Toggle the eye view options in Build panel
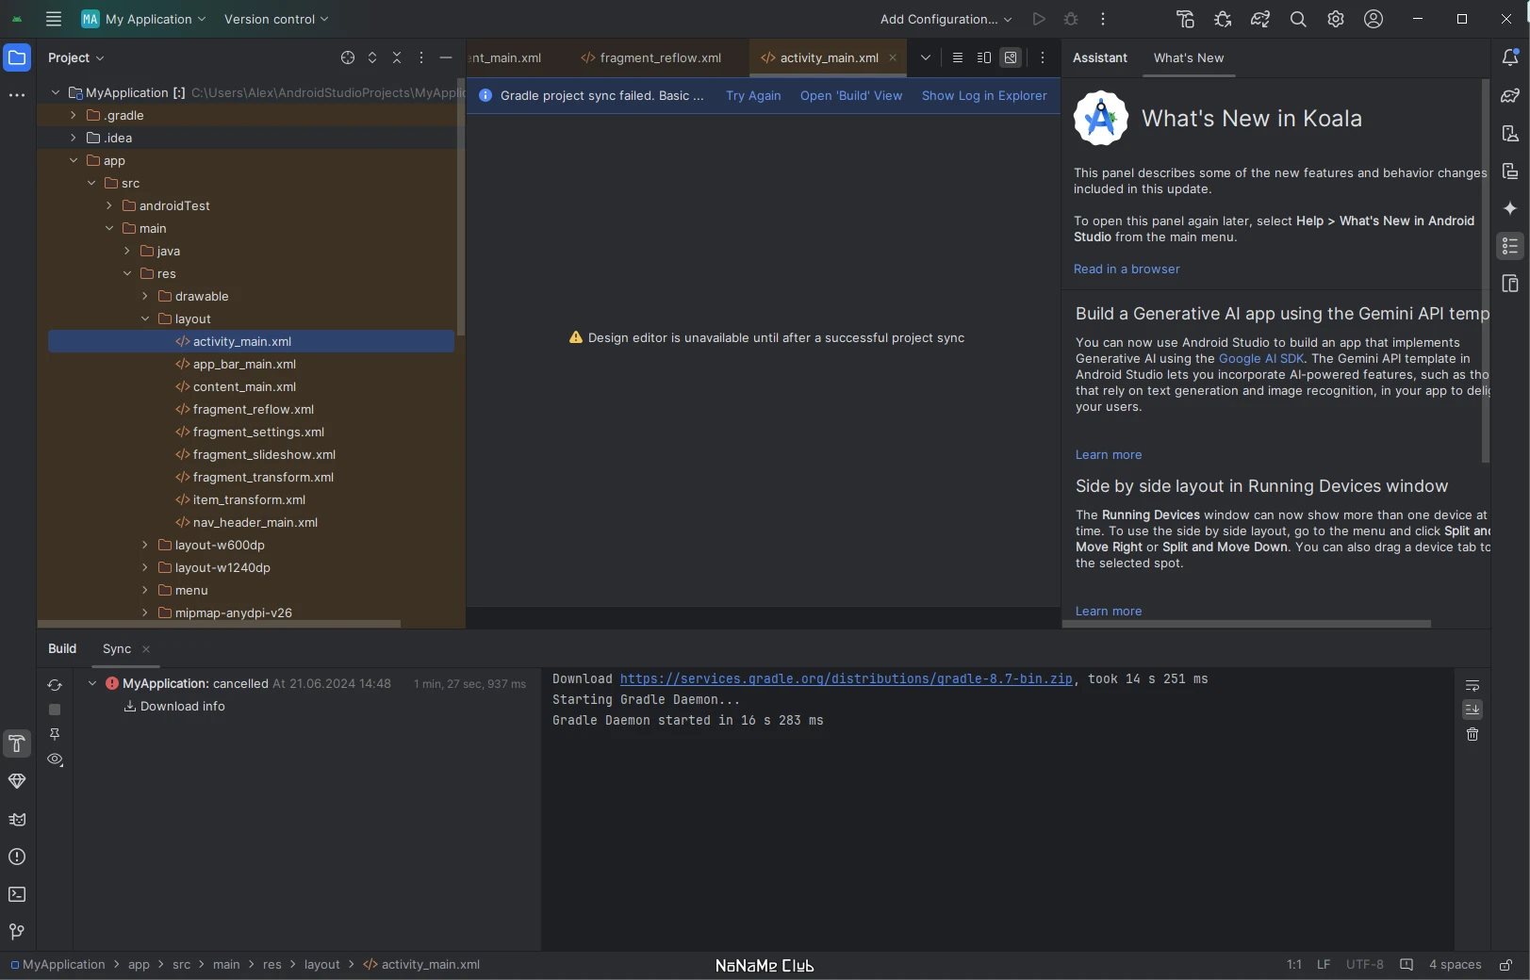The width and height of the screenshot is (1530, 980). (55, 759)
